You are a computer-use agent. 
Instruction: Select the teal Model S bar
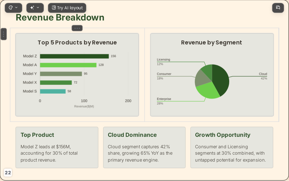tap(53, 91)
